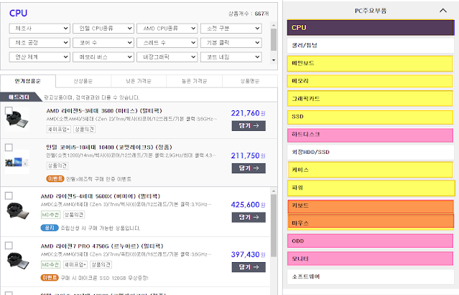Click MD추천 tag on 라이젠5 5600X
459x295 pixels.
pos(51,215)
